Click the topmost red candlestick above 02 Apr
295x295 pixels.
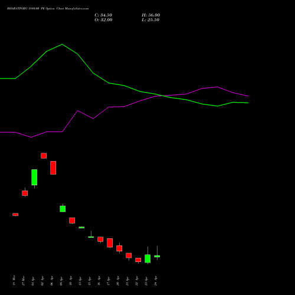pyautogui.click(x=44, y=156)
